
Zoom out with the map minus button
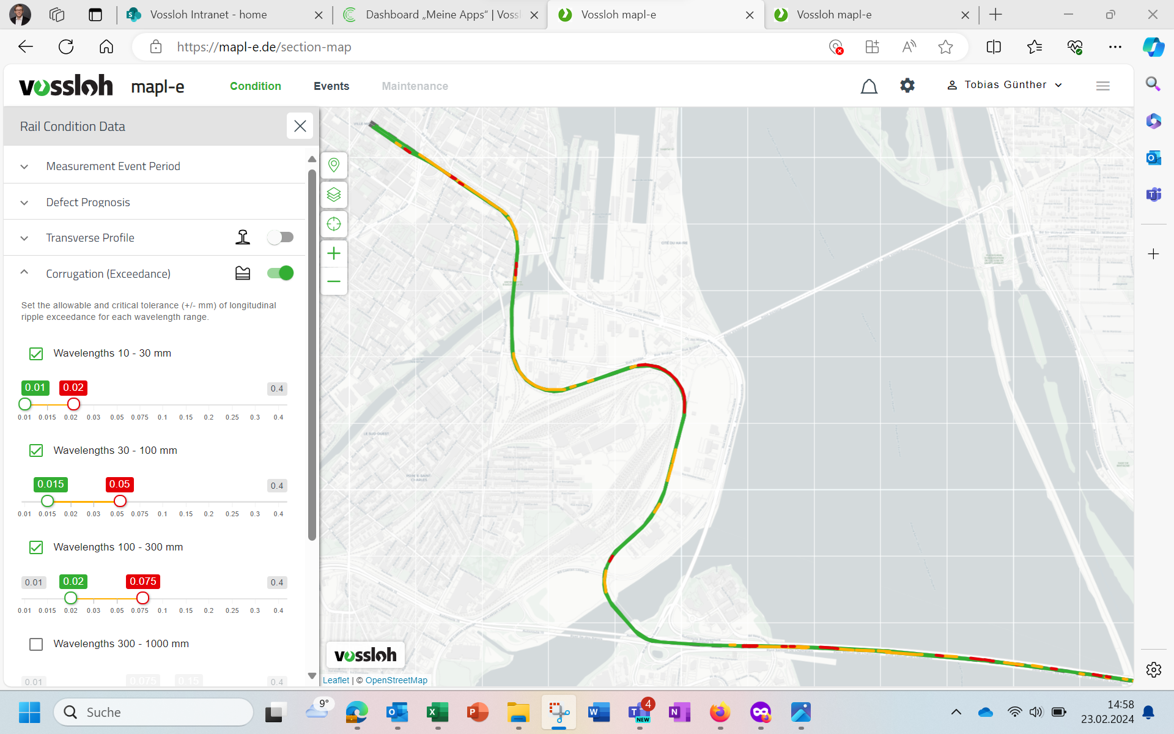coord(334,281)
